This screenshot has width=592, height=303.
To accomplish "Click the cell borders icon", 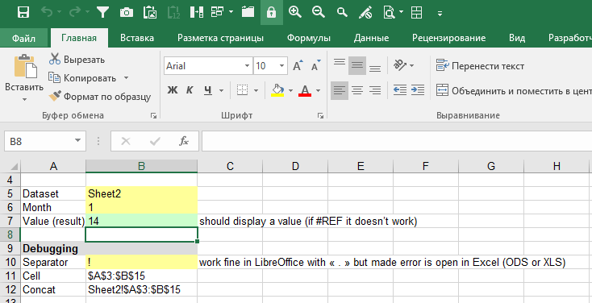I will click(x=242, y=90).
